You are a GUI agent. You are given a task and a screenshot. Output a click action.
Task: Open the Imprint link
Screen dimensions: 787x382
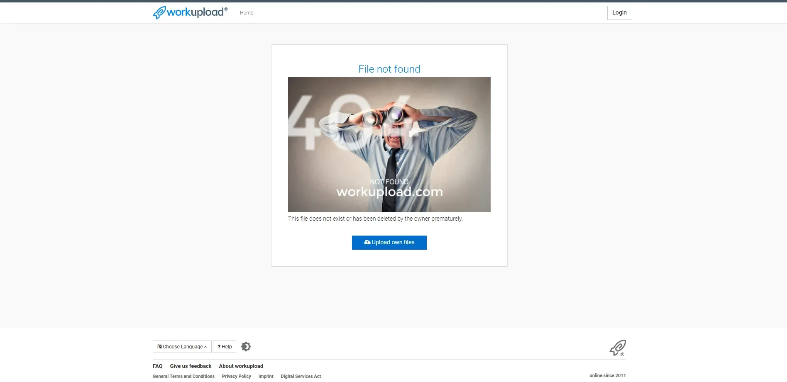pyautogui.click(x=266, y=377)
